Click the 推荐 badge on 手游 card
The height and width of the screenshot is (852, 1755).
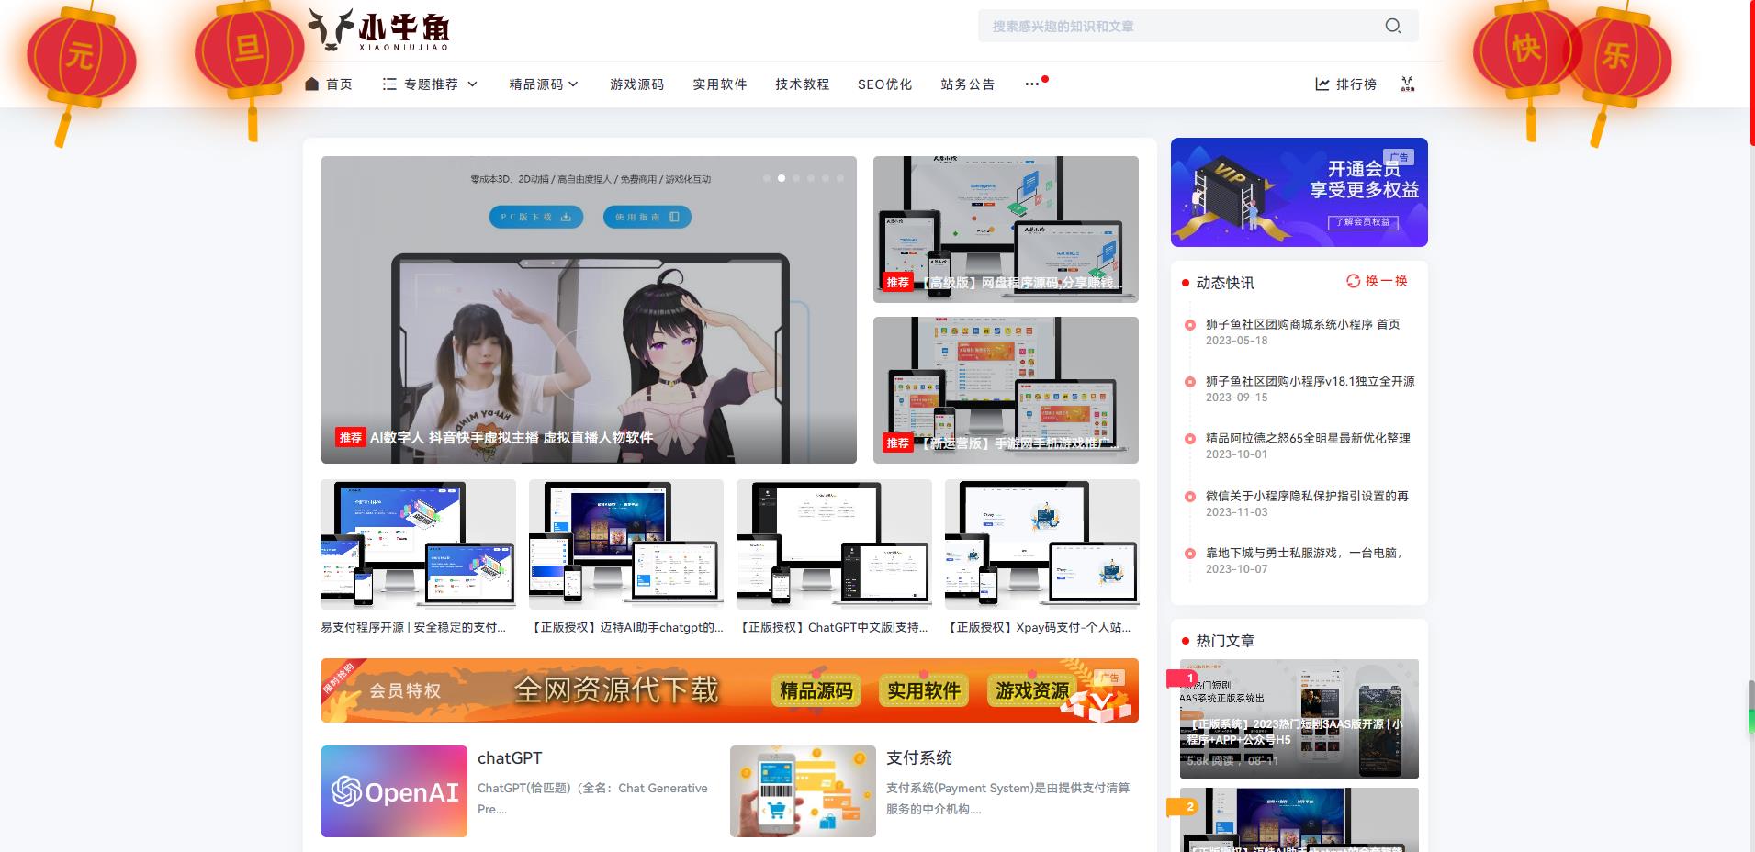tap(898, 443)
